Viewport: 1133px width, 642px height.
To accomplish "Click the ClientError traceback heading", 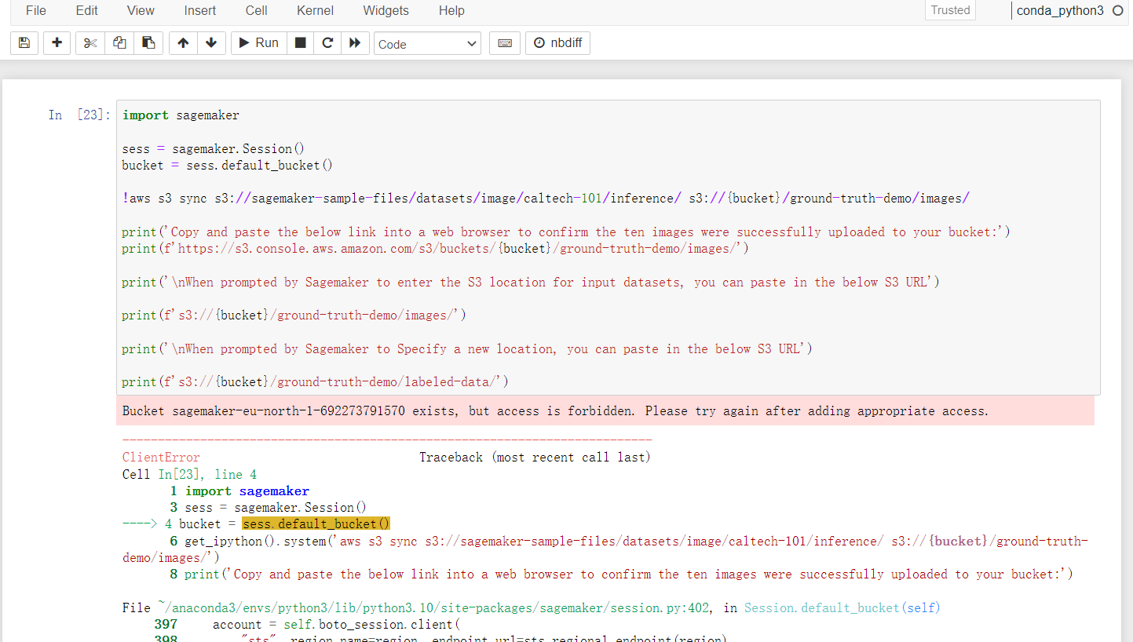I will [161, 458].
